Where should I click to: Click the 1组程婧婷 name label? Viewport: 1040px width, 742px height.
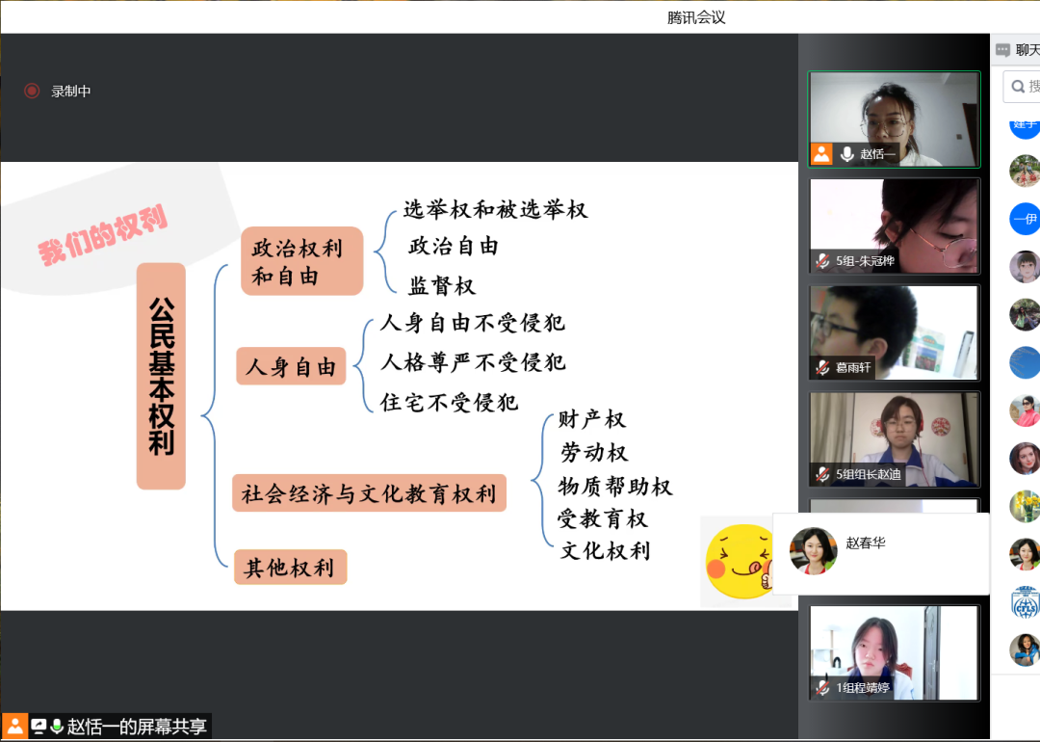862,688
